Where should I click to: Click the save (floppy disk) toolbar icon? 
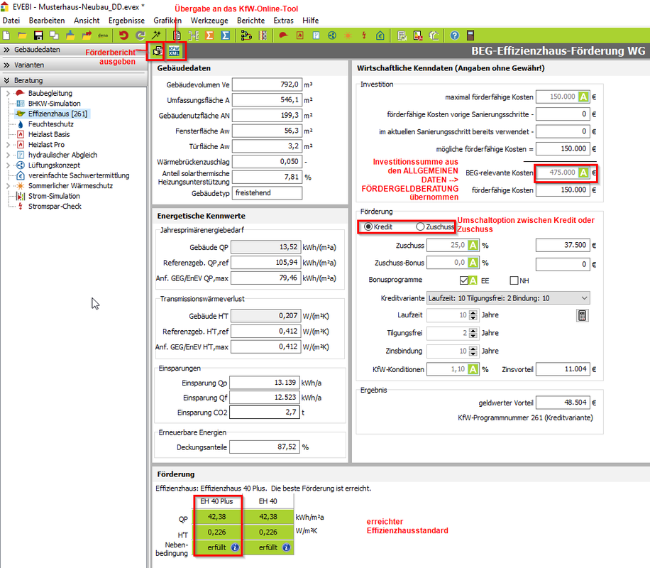pyautogui.click(x=38, y=35)
